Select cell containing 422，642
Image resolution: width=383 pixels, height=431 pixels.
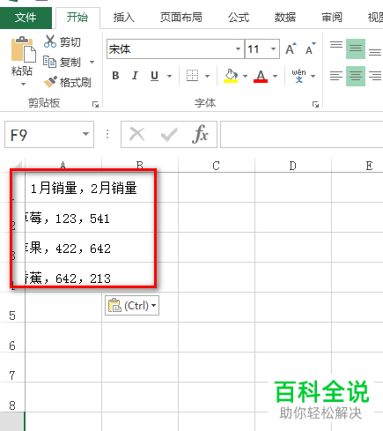coord(63,248)
